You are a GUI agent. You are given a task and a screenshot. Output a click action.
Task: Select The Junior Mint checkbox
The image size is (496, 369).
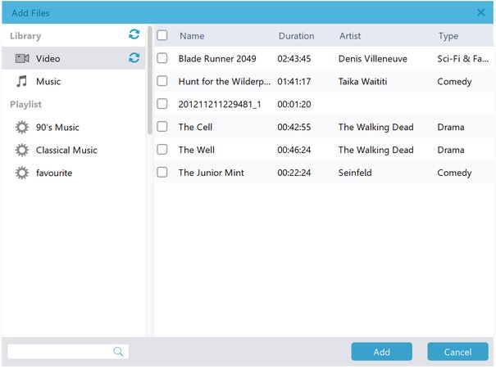coord(162,173)
